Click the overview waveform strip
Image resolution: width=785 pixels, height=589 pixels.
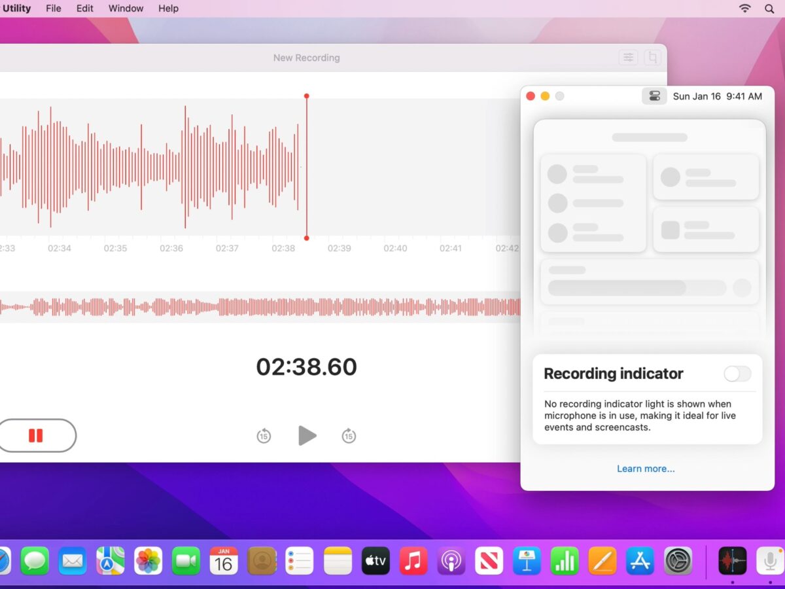pos(262,307)
